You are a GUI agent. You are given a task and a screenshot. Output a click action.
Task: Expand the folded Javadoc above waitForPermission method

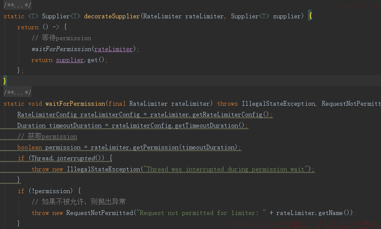(x=17, y=93)
